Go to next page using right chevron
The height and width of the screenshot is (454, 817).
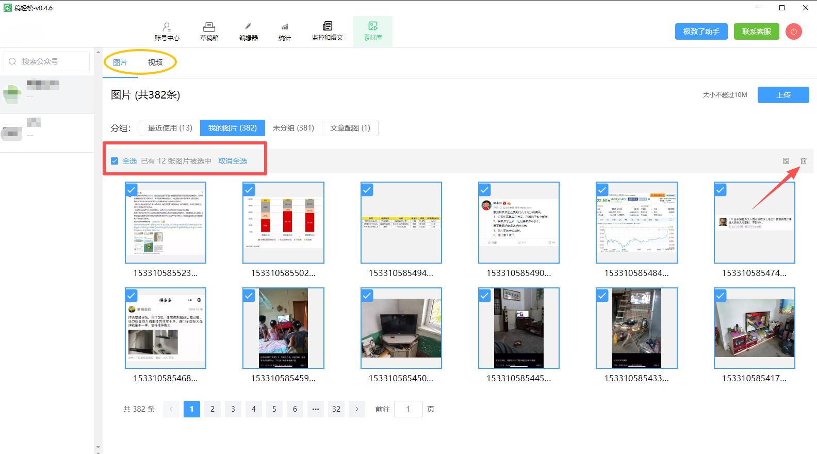356,409
